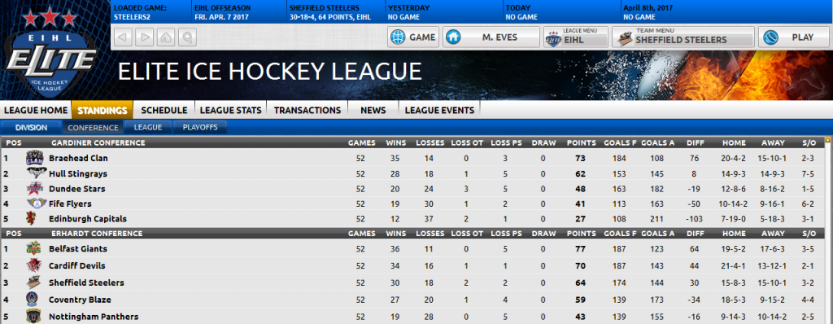Open the Sheffield Steelers team menu
The width and height of the screenshot is (833, 324).
[683, 37]
